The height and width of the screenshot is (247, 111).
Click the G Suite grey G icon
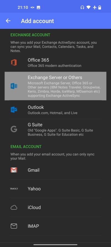[x=14, y=129]
